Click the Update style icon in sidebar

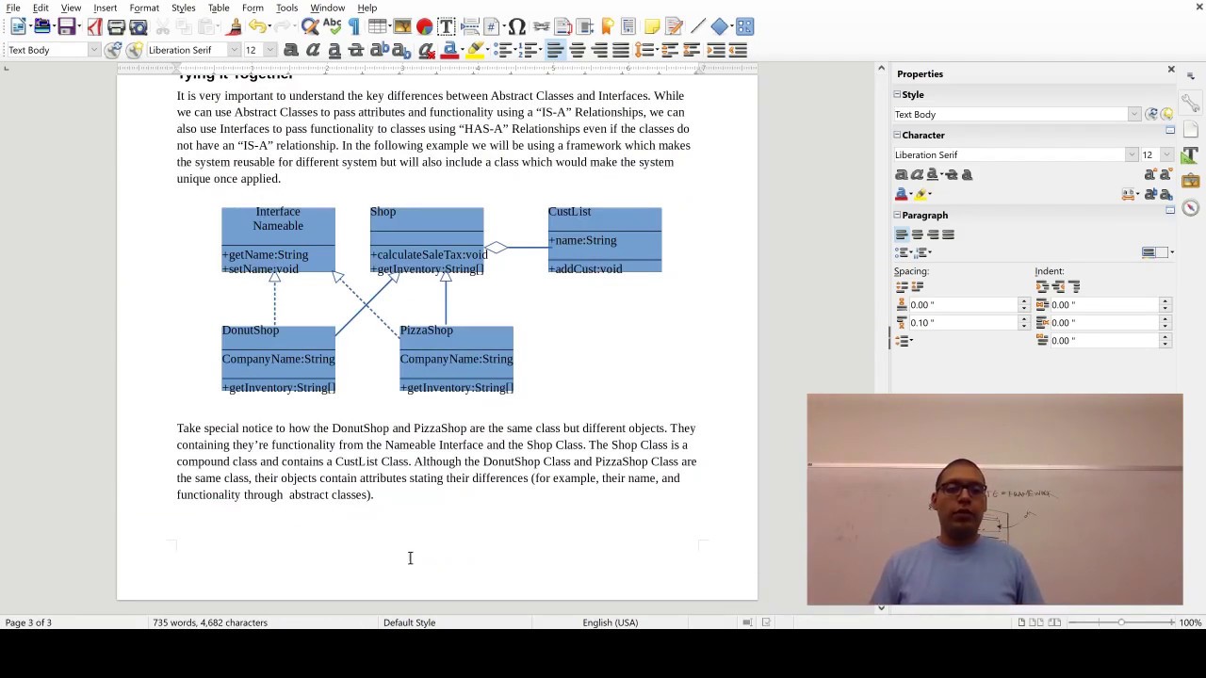[1151, 114]
